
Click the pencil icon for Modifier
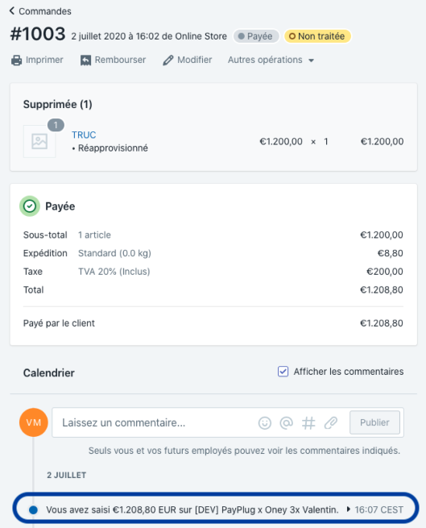168,60
